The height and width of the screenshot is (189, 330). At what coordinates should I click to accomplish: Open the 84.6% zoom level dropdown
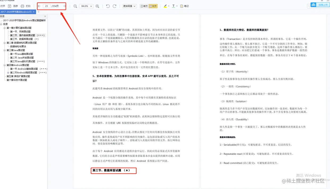86,6
